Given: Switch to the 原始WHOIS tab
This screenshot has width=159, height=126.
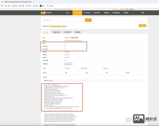Looking at the screenshot, I should click(56, 32).
